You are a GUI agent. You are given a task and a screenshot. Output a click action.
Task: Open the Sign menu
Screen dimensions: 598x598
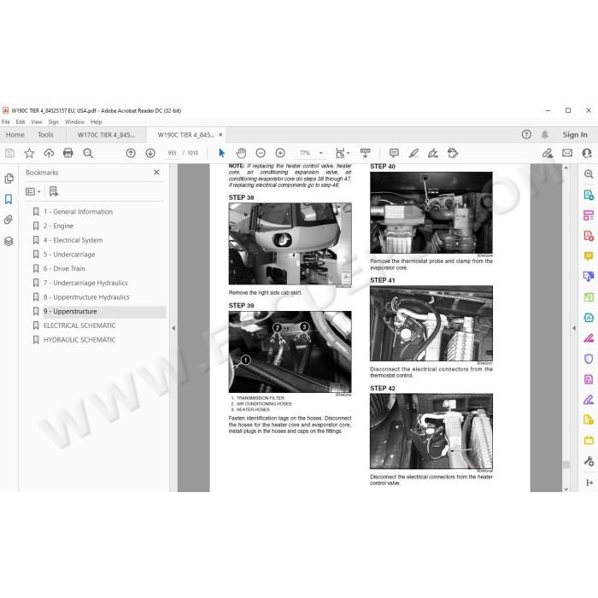(x=53, y=122)
